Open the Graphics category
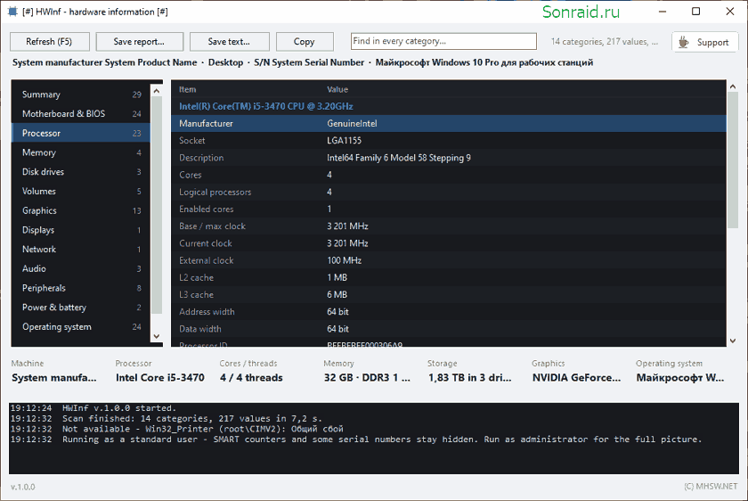This screenshot has height=501, width=748. pyautogui.click(x=81, y=210)
